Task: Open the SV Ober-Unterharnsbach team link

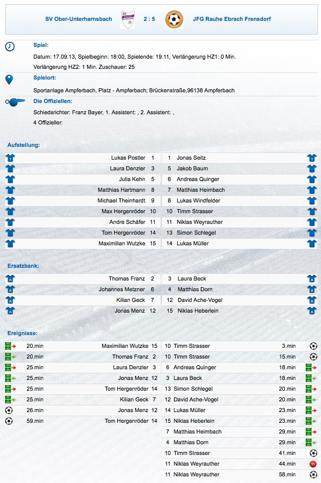Action: point(79,19)
